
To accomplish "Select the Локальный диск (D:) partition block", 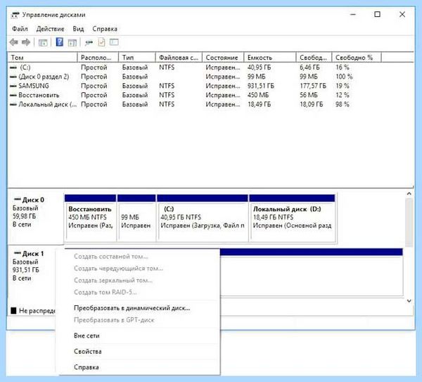I will coord(293,218).
